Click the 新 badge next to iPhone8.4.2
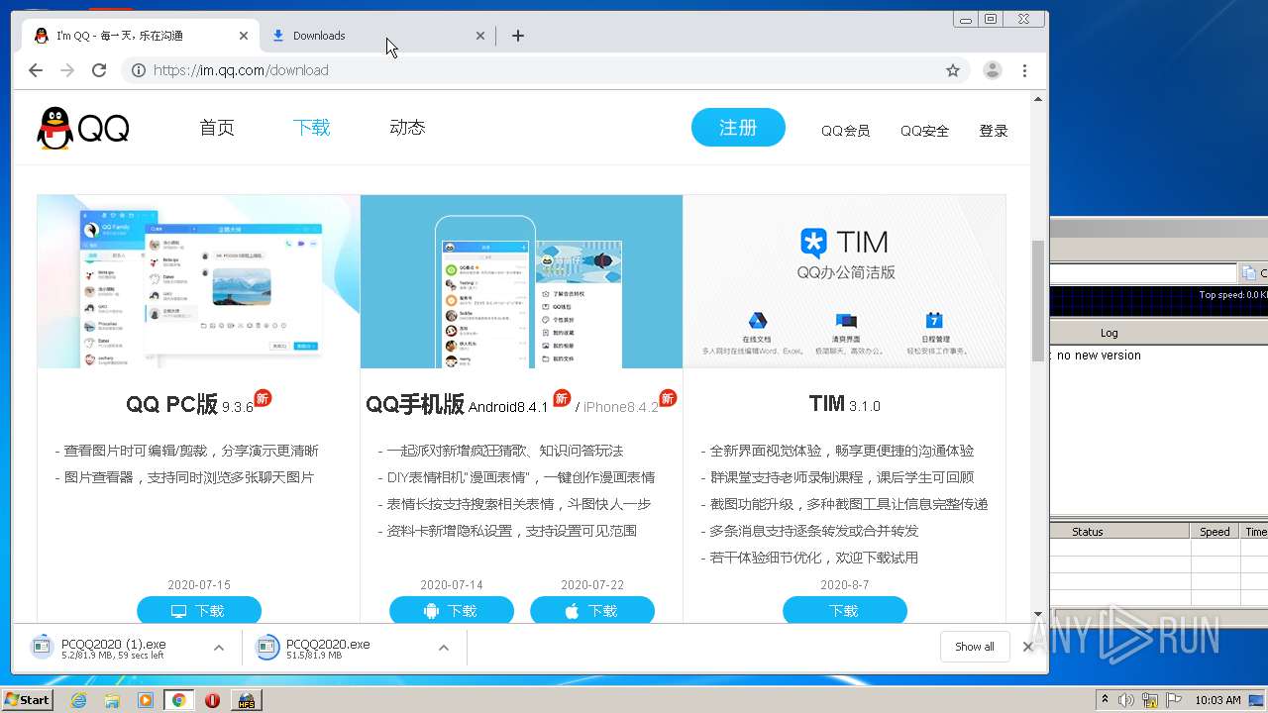Viewport: 1268px width, 713px height. point(668,398)
